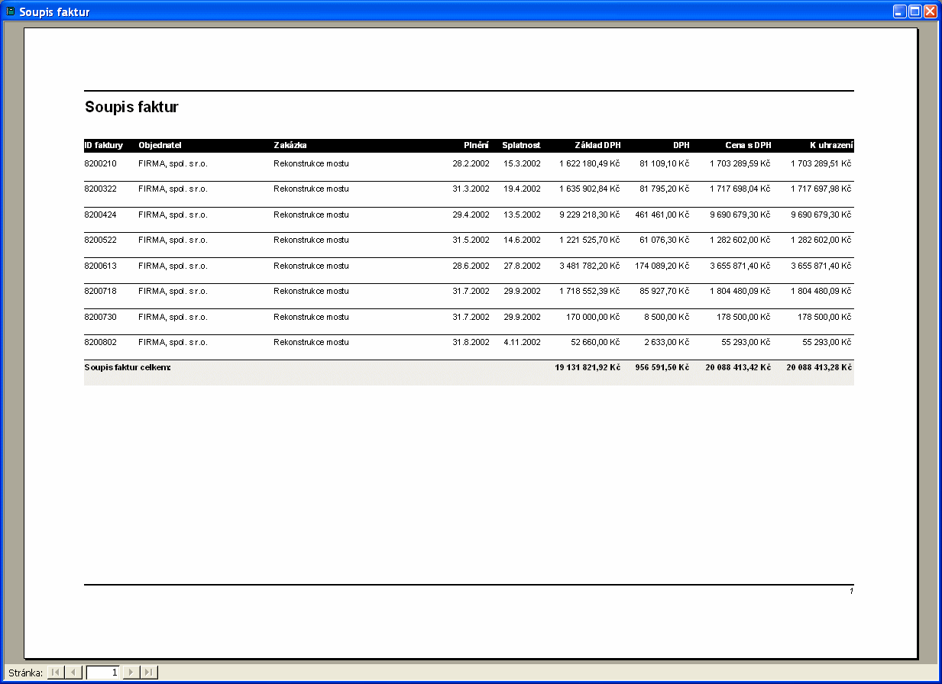Close the Soupis faktur report window

pos(930,11)
